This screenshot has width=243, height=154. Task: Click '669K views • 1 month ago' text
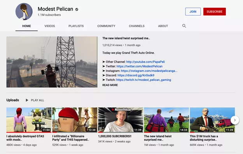click(206, 145)
